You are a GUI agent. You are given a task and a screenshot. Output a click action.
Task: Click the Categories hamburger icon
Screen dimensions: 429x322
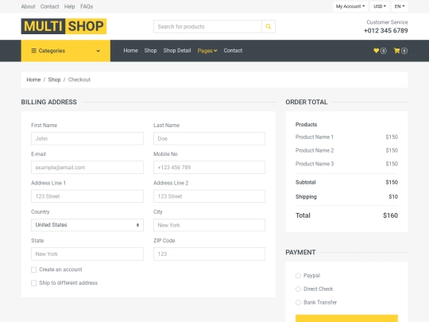point(33,51)
